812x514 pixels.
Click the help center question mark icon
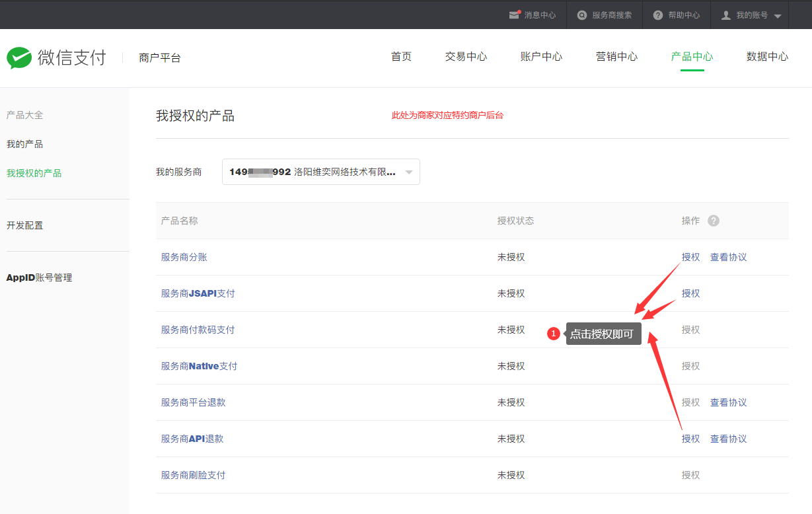tap(658, 15)
